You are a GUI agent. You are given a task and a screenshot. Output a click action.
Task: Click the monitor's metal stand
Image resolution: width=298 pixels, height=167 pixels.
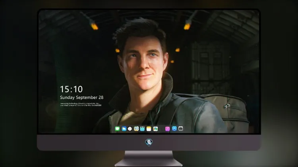149,159
